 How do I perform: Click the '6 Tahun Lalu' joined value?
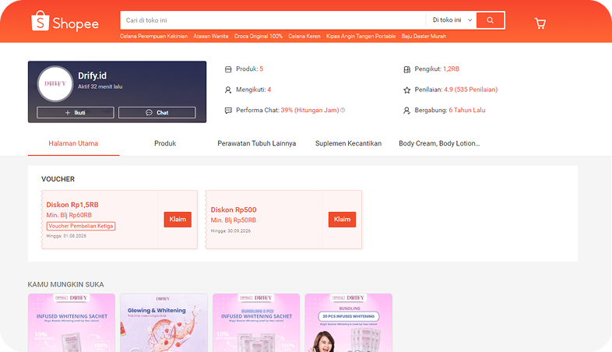[x=467, y=110]
